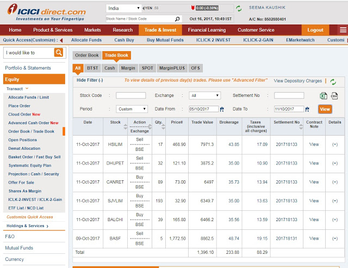Click the Logout button
The width and height of the screenshot is (348, 268).
(x=315, y=30)
